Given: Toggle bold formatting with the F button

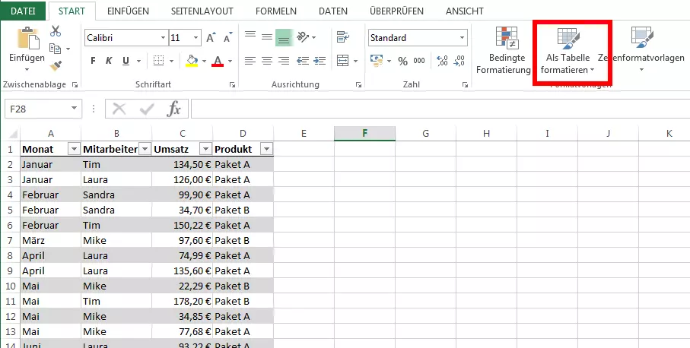Looking at the screenshot, I should tap(93, 61).
